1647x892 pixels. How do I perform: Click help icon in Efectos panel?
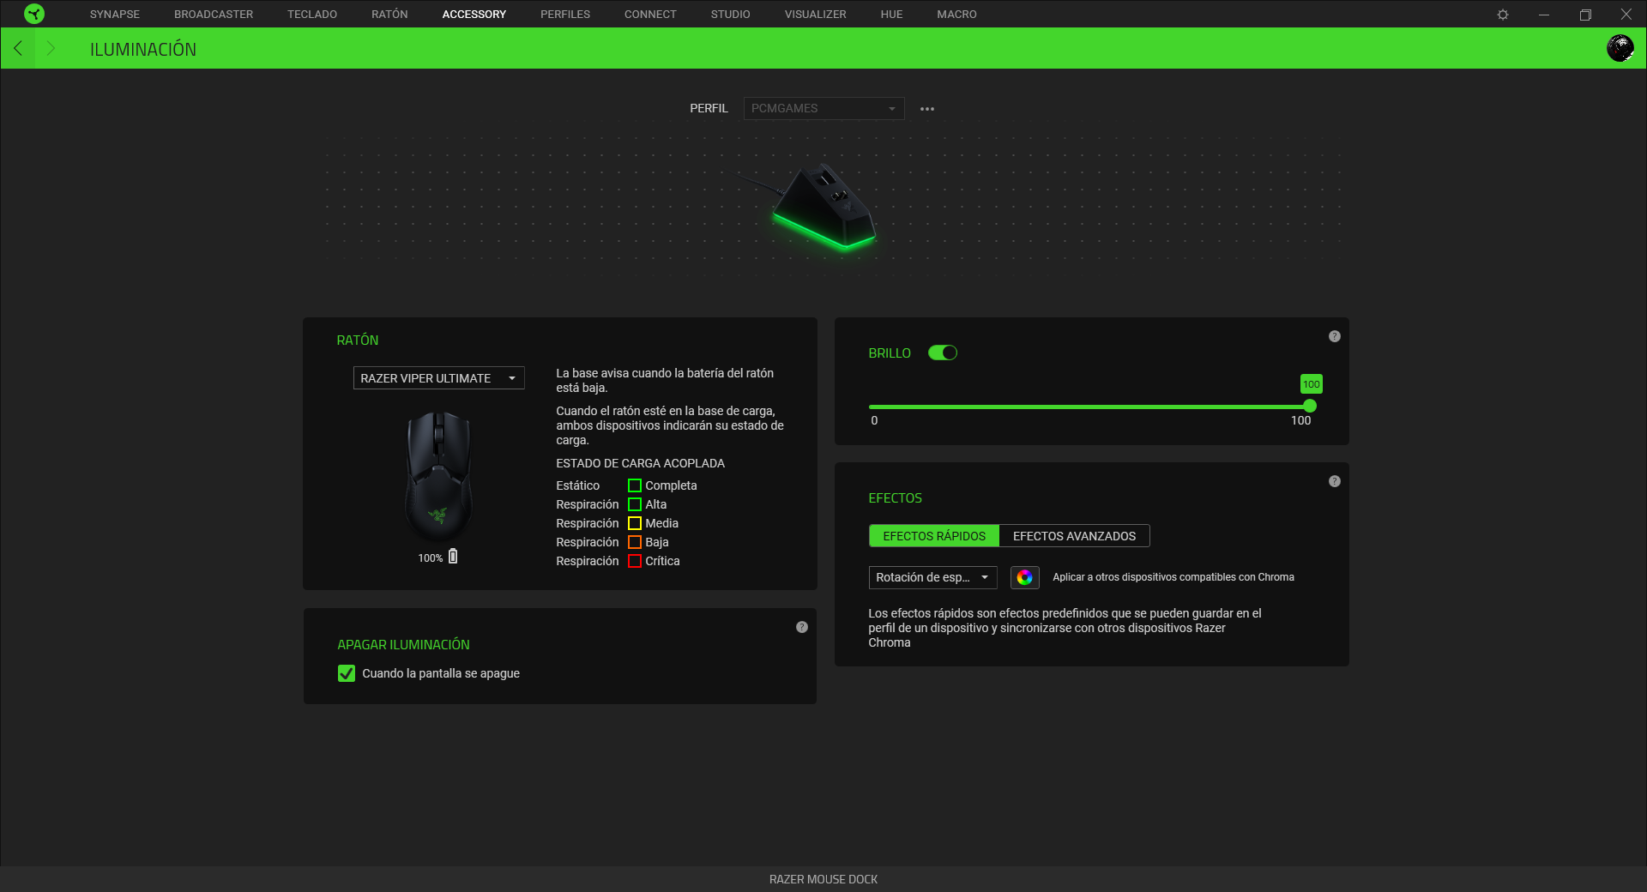[x=1334, y=481]
